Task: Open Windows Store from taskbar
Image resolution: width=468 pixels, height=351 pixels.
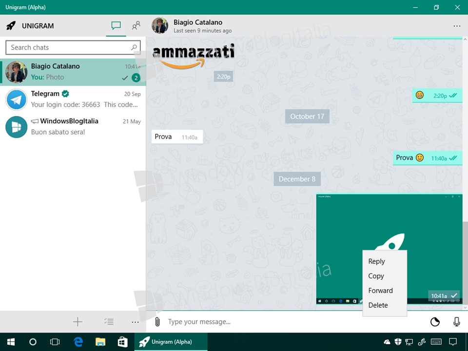Action: point(122,342)
